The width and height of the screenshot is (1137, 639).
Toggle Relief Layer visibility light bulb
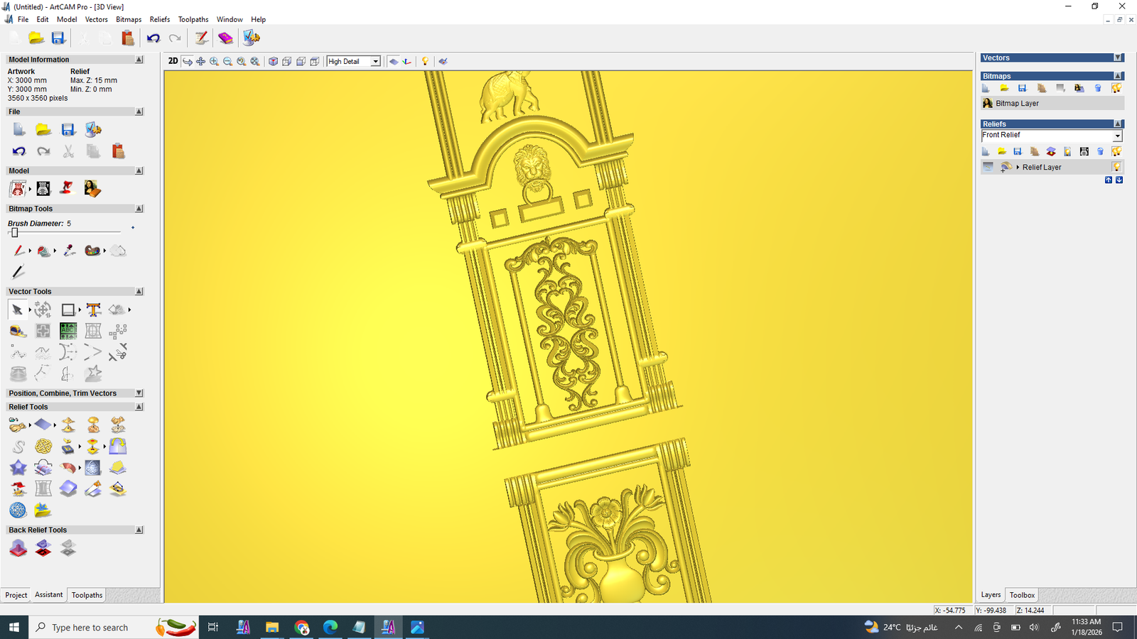click(1116, 168)
